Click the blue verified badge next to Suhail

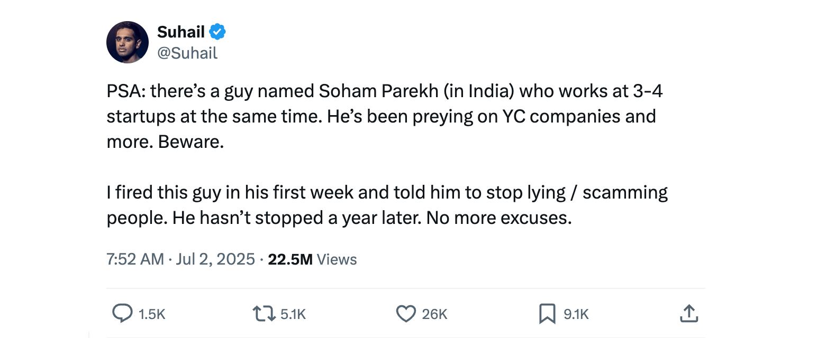click(x=216, y=32)
